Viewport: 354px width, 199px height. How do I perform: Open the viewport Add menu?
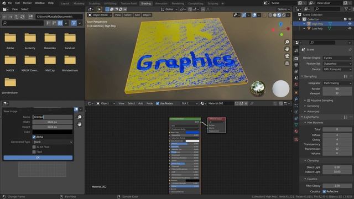pos(137,15)
